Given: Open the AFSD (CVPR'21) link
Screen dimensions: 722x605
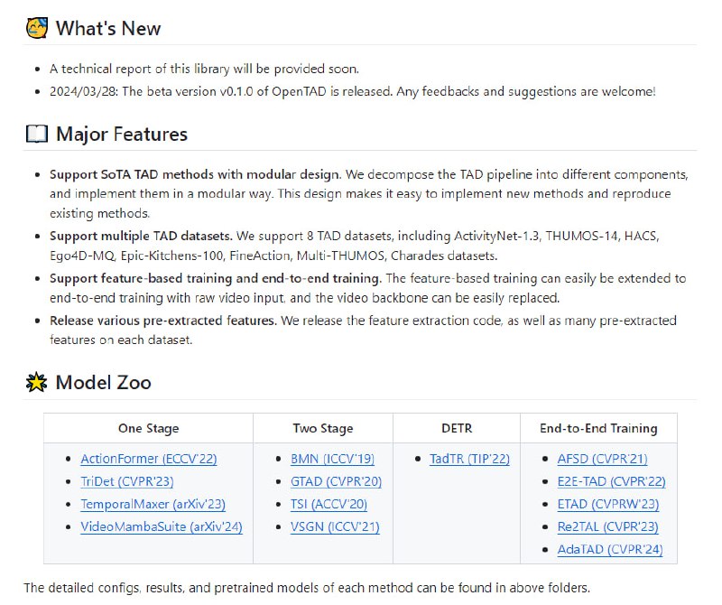Looking at the screenshot, I should 602,459.
